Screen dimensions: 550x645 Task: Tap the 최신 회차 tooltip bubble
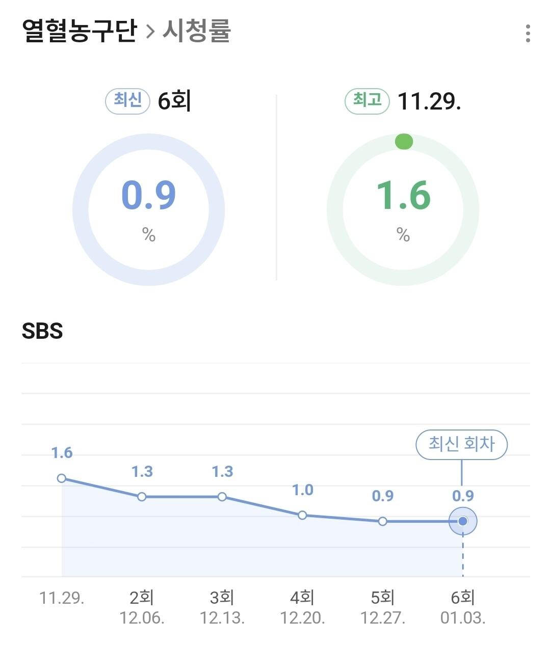click(462, 444)
